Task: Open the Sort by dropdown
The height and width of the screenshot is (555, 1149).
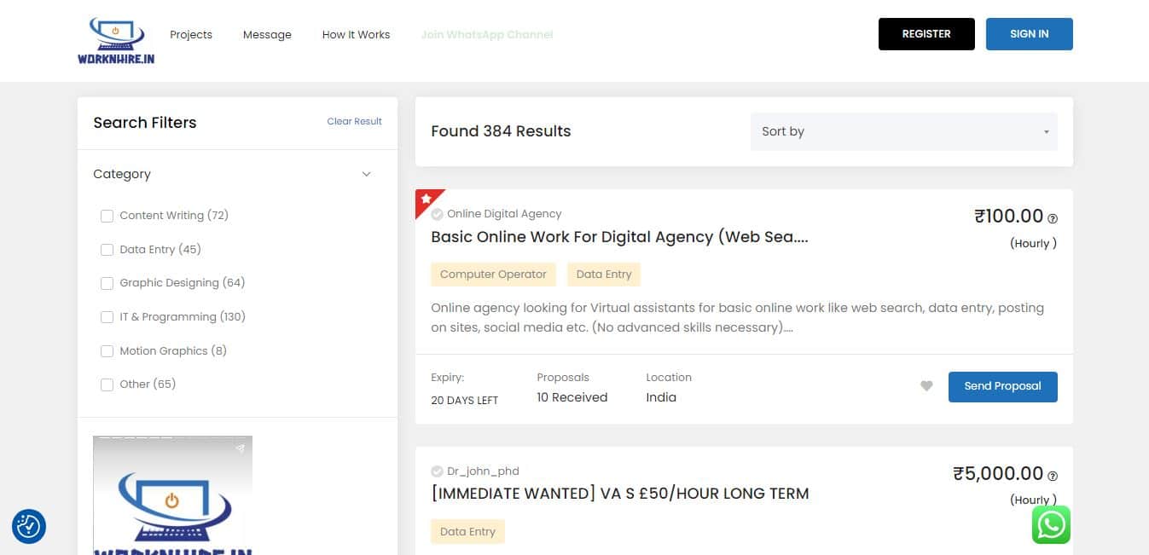Action: pyautogui.click(x=903, y=132)
